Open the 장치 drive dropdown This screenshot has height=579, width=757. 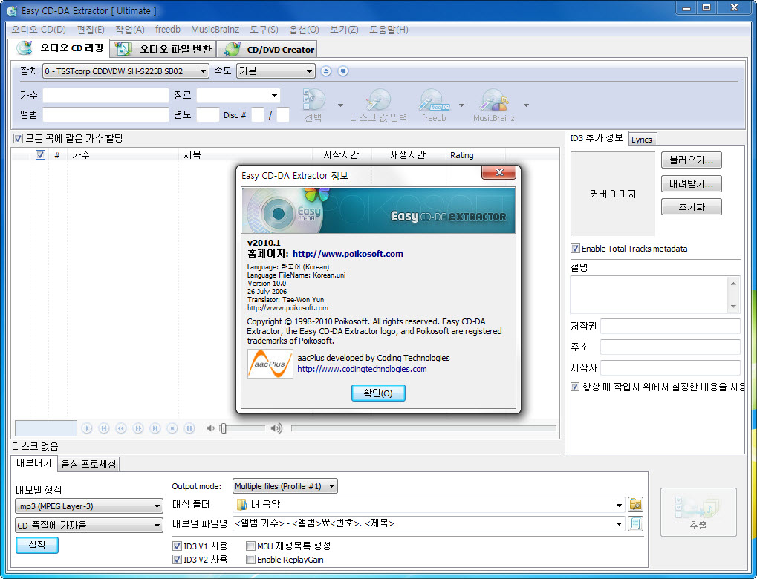(126, 71)
